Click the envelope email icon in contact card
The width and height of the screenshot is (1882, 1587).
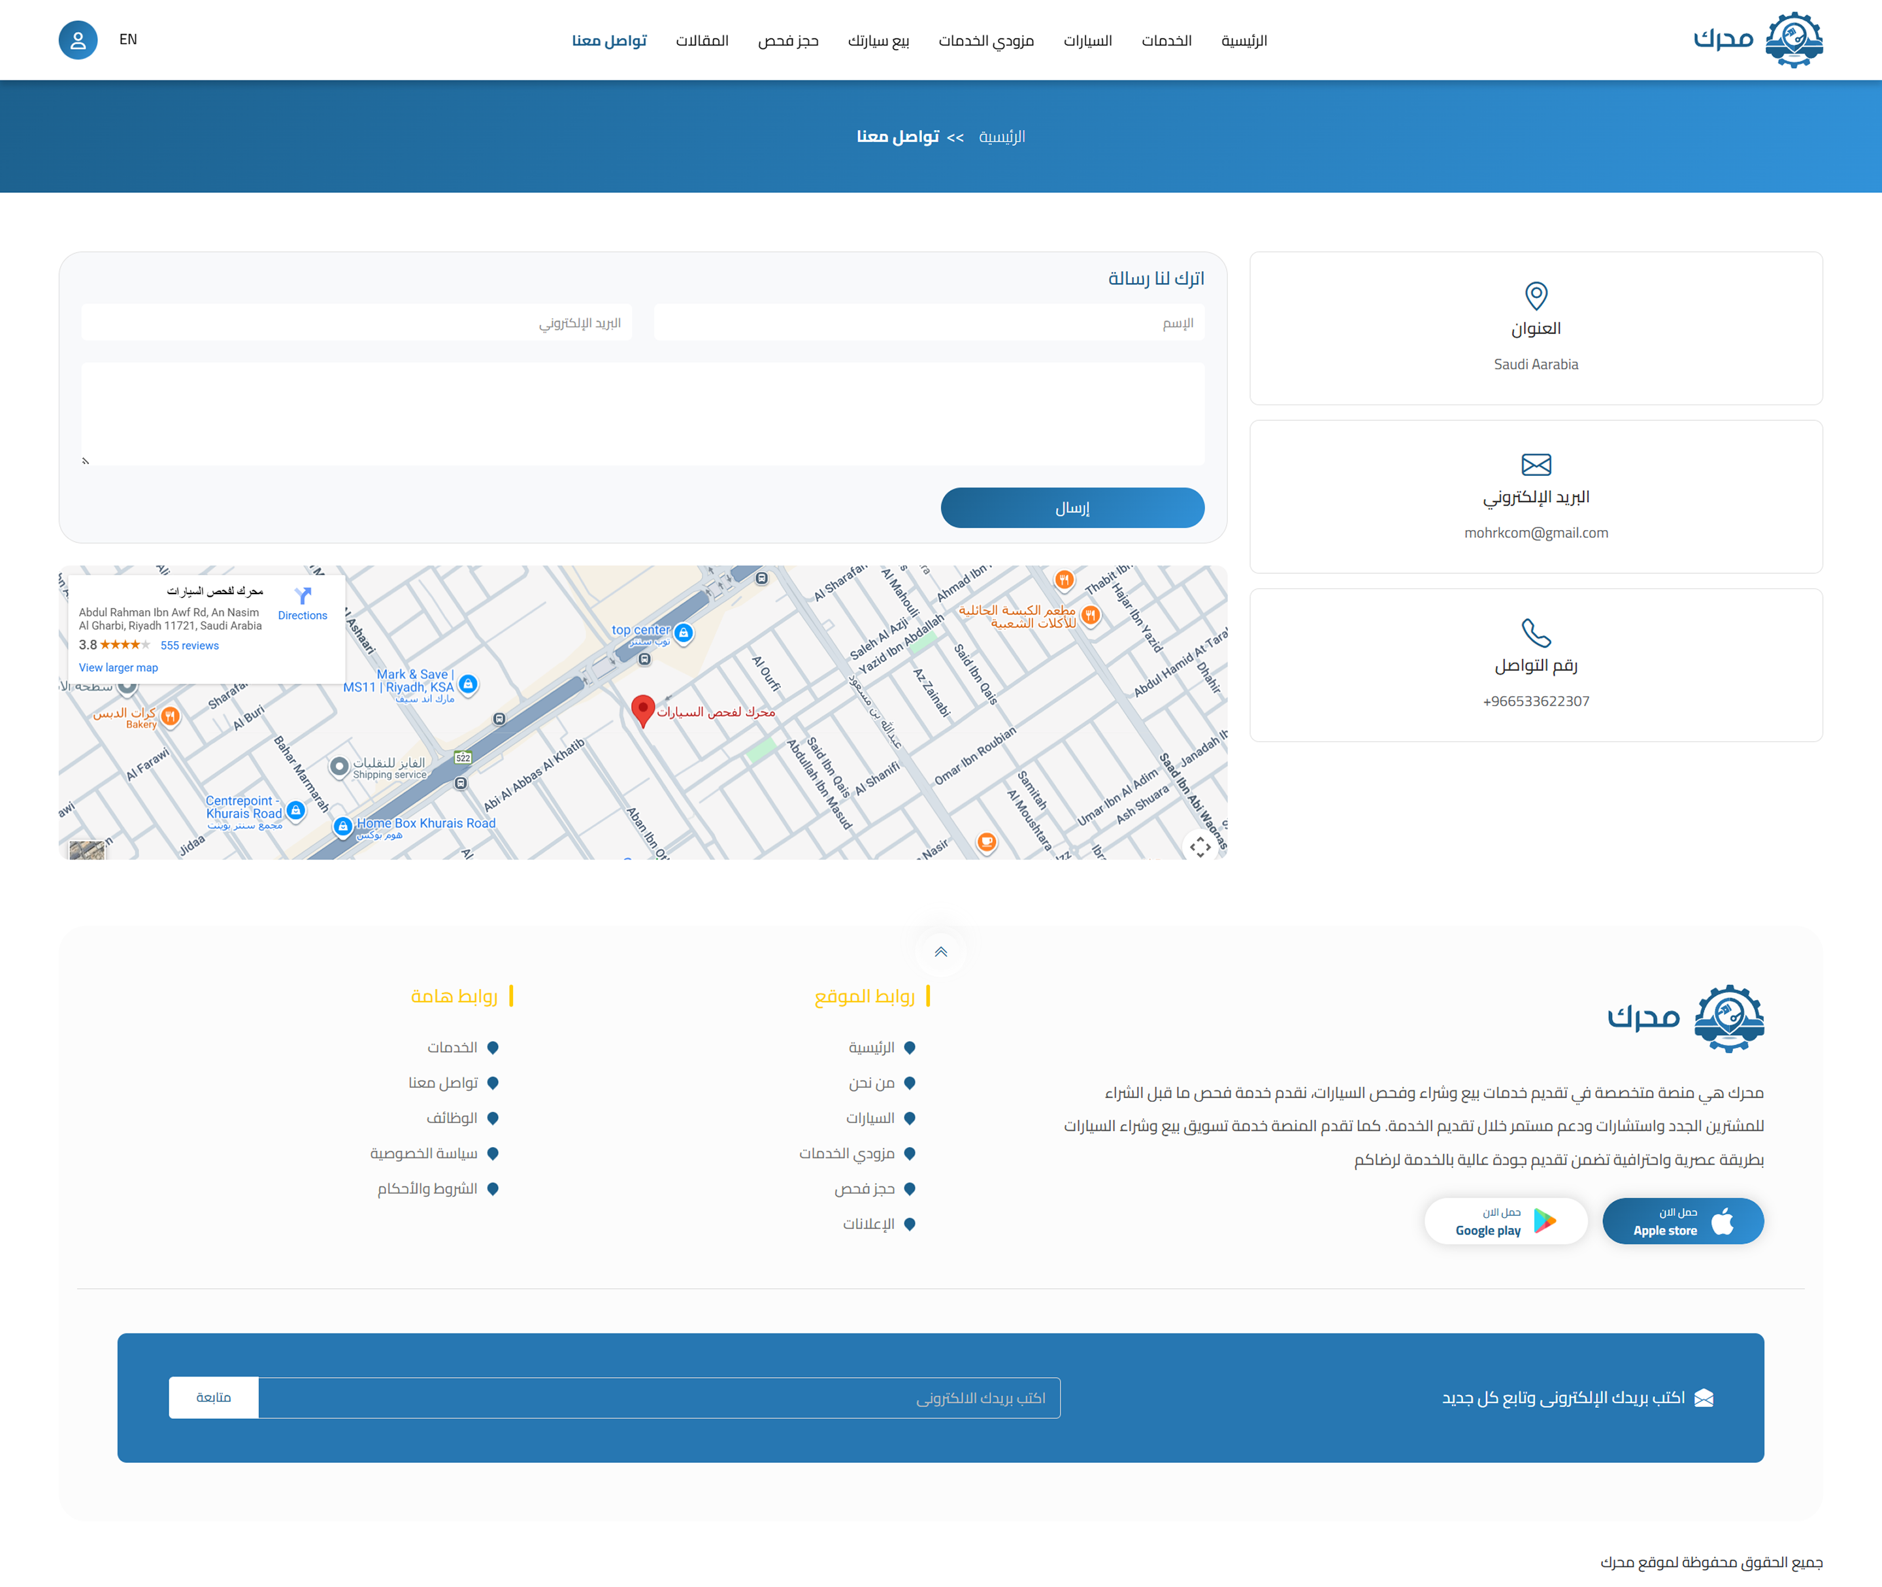[1536, 464]
